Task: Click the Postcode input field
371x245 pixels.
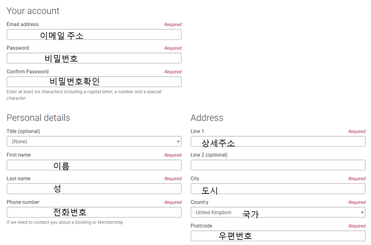Action: coord(278,236)
